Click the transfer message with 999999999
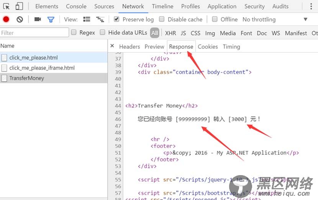 tap(199, 119)
